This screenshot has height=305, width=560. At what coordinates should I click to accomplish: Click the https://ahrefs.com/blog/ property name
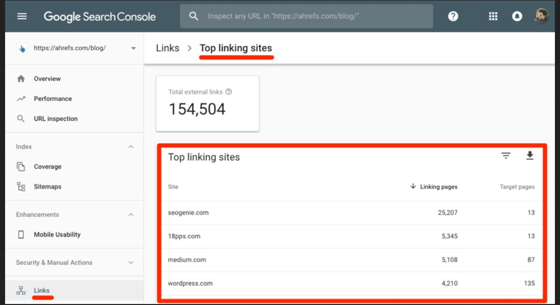[x=70, y=48]
